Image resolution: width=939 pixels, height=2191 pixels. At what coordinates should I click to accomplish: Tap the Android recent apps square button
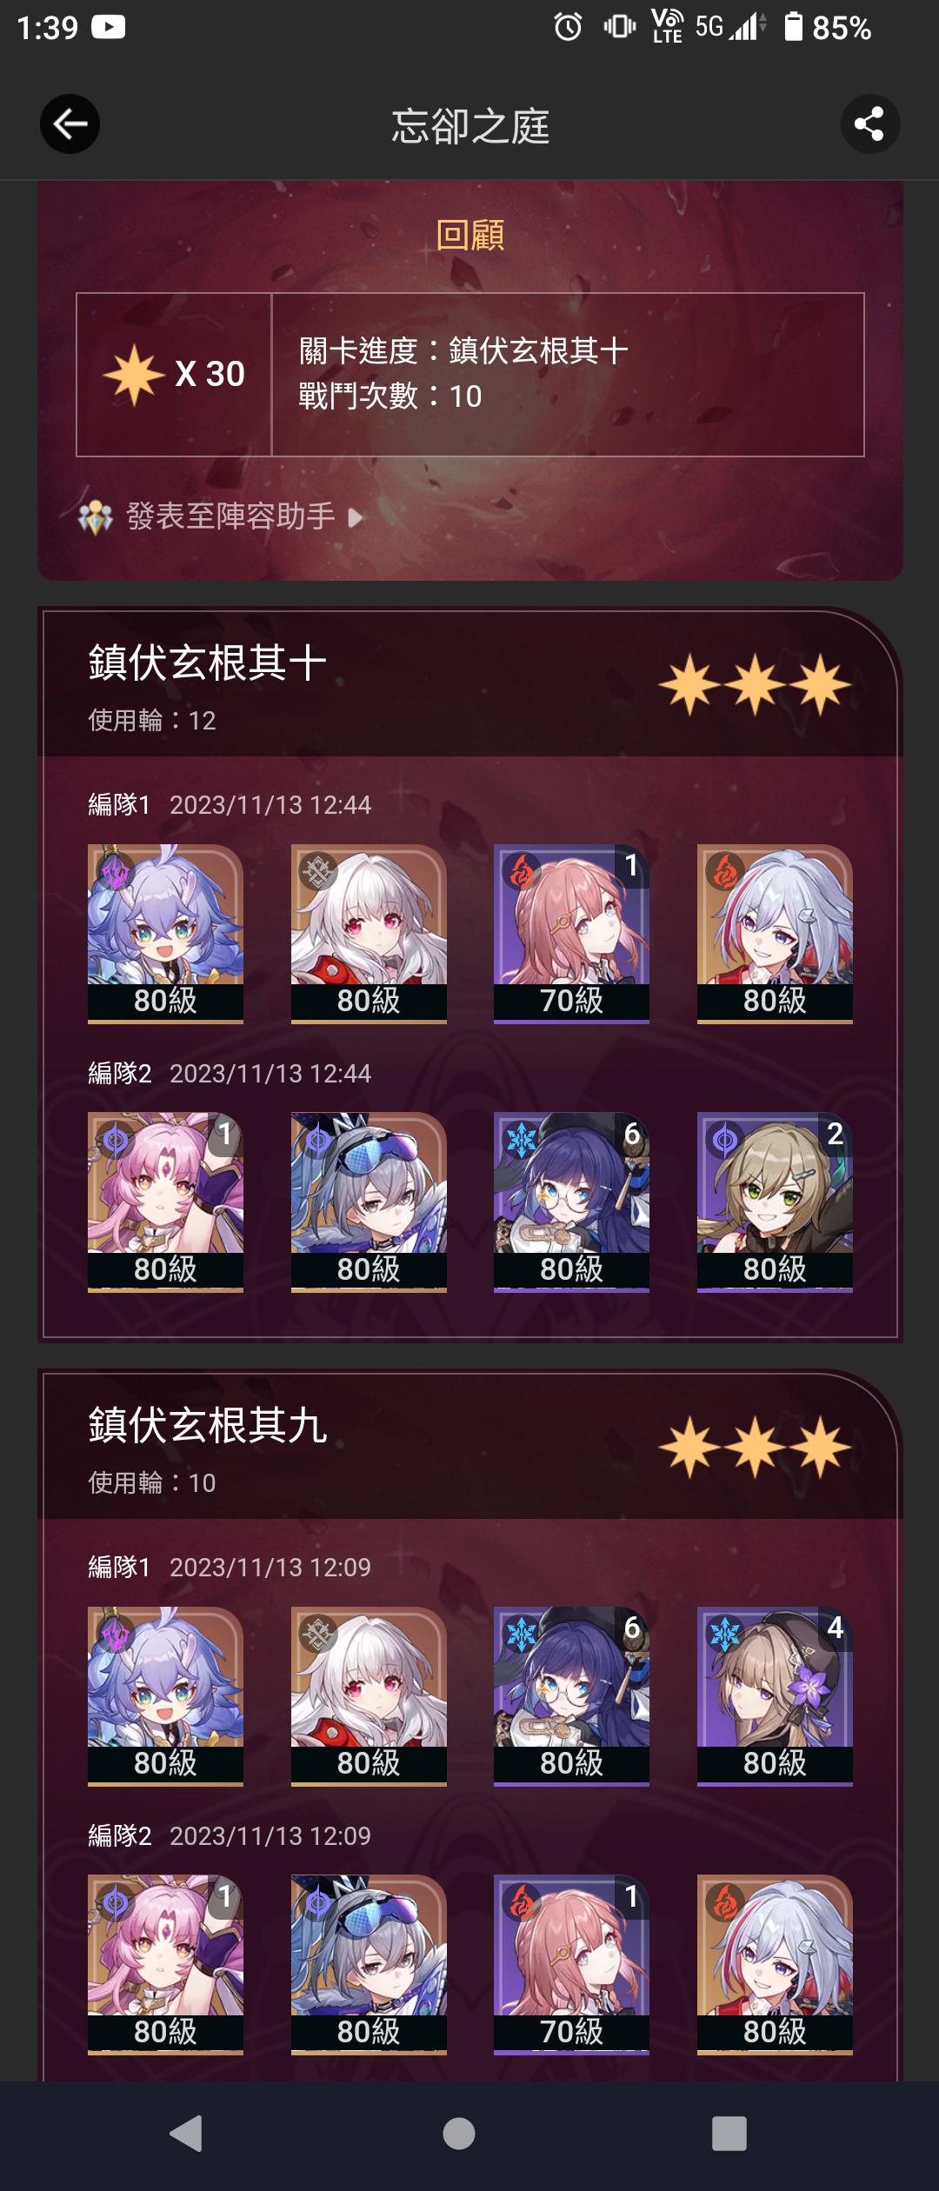729,2133
